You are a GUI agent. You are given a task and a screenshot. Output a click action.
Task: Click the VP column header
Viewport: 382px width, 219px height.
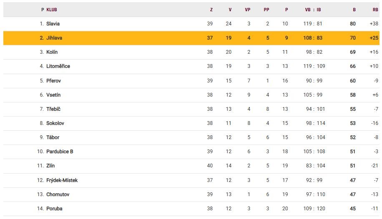247,10
